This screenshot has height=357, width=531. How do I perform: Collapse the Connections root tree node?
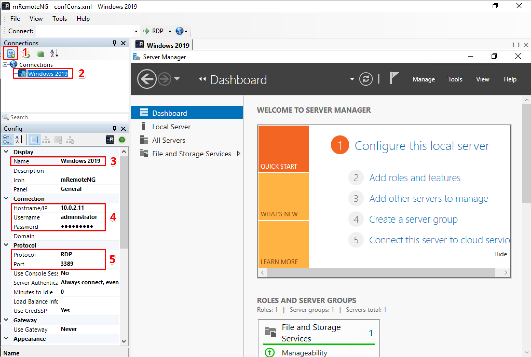pyautogui.click(x=5, y=64)
